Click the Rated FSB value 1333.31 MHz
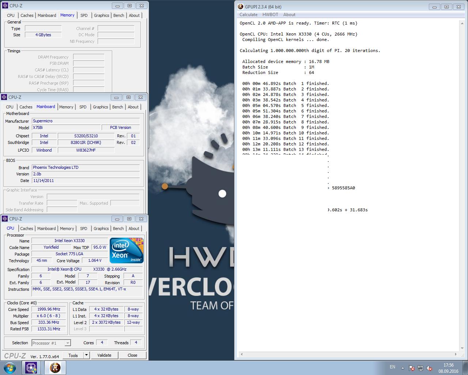The width and height of the screenshot is (468, 375). click(49, 329)
